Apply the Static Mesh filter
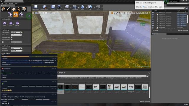189x106 pixels. pos(84,78)
